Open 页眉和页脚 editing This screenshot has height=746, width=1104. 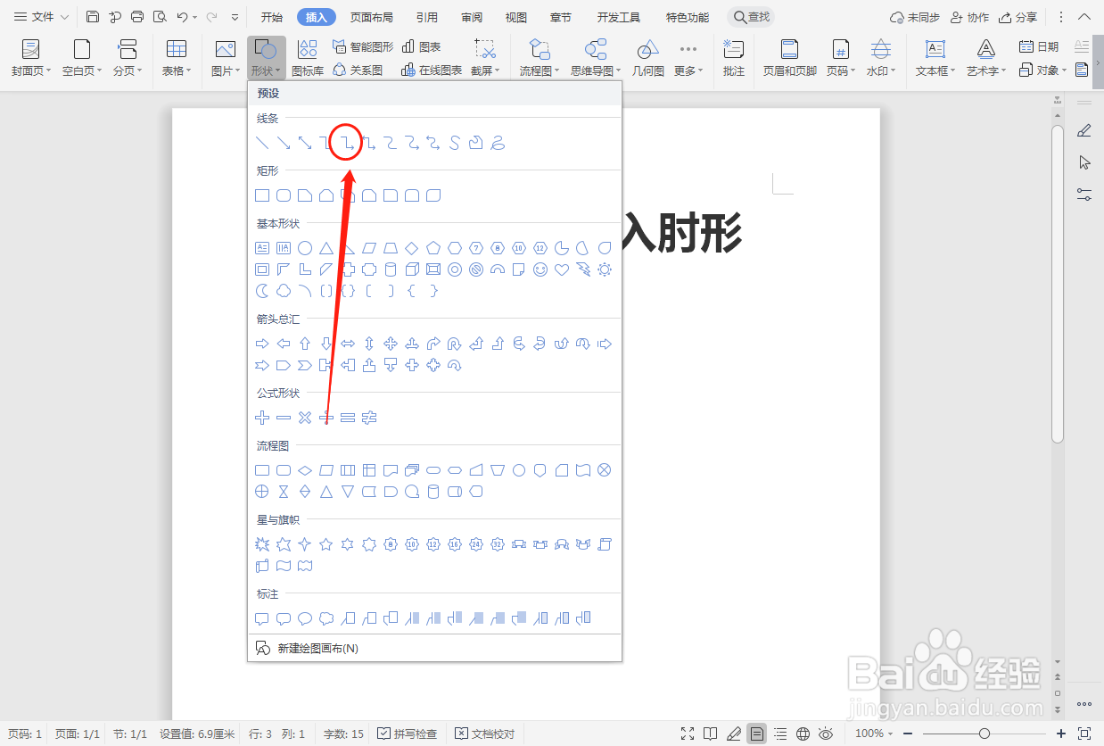[x=789, y=58]
